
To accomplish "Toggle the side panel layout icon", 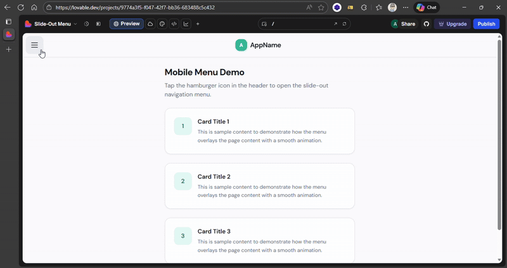I will (x=98, y=24).
